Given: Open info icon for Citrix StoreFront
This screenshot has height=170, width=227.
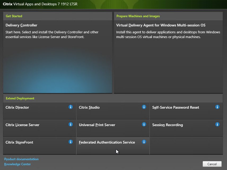Looking at the screenshot, I should click(x=71, y=142).
